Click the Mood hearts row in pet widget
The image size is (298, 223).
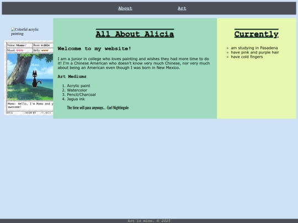[19, 50]
